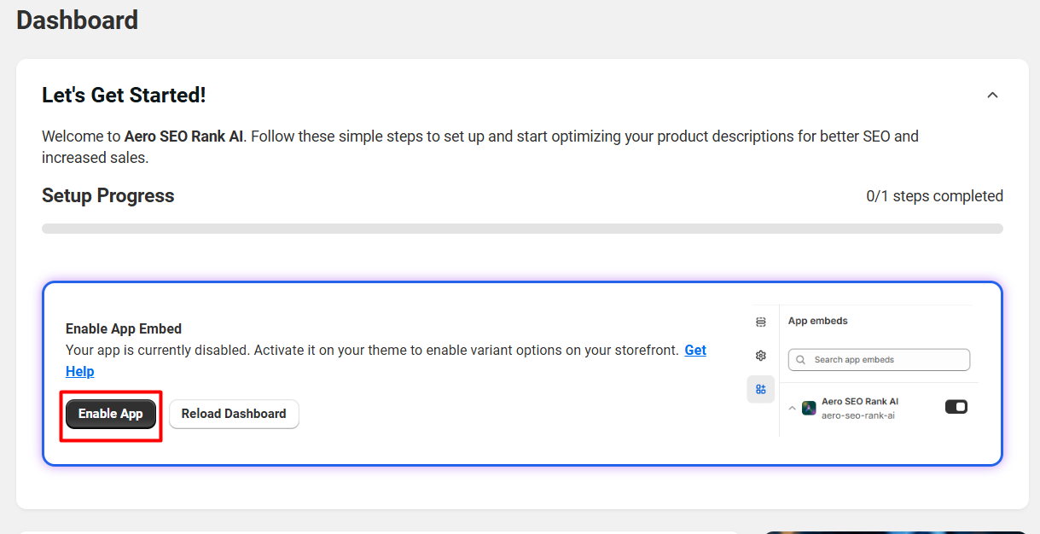Click the App embeds panel heading

click(x=817, y=321)
